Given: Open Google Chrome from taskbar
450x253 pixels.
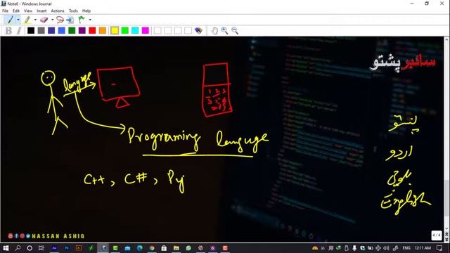Looking at the screenshot, I should 152,248.
